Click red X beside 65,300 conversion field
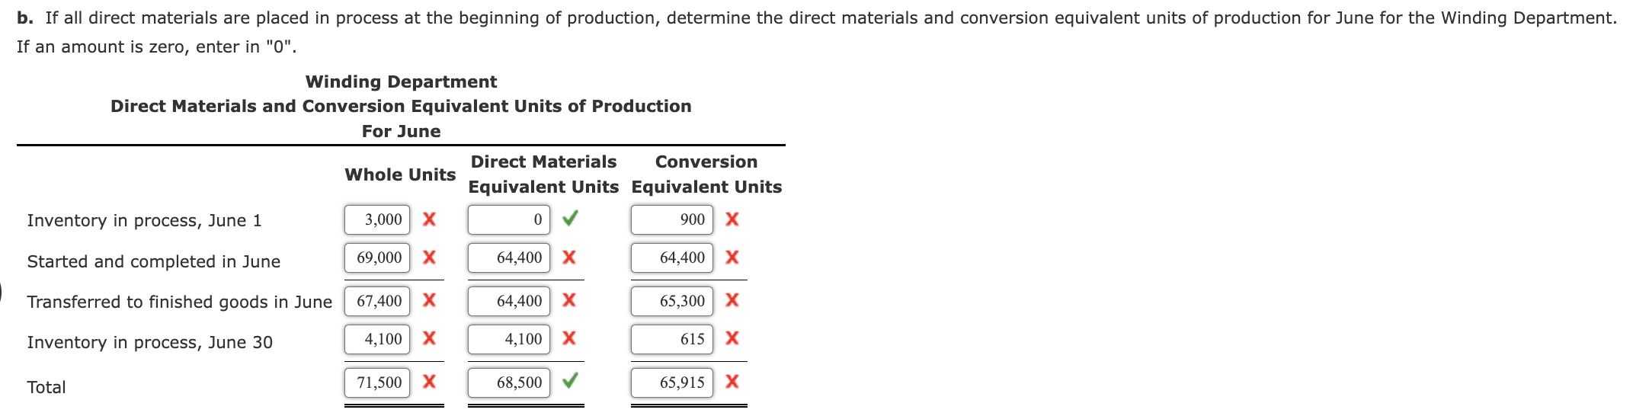Image resolution: width=1633 pixels, height=416 pixels. (x=732, y=300)
